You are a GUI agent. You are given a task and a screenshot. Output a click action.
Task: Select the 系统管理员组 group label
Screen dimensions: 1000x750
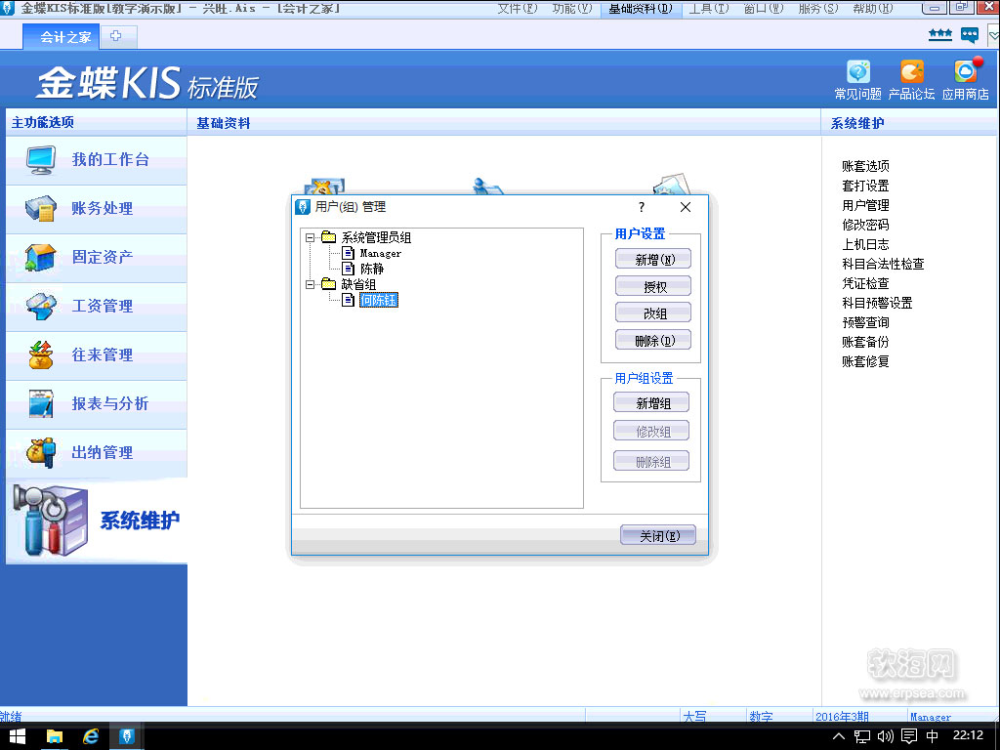tap(376, 238)
